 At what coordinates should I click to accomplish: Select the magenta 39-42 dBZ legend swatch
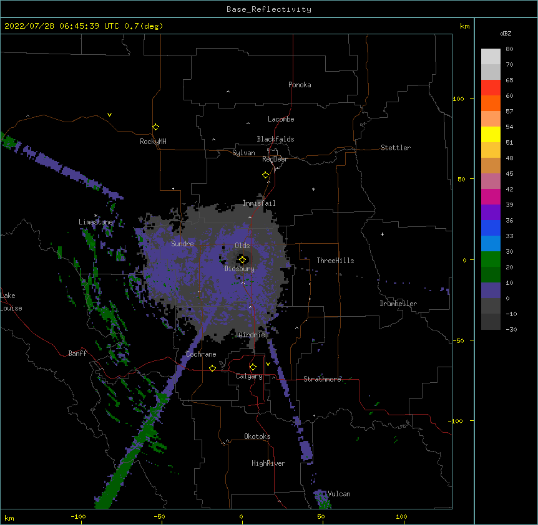(x=491, y=196)
